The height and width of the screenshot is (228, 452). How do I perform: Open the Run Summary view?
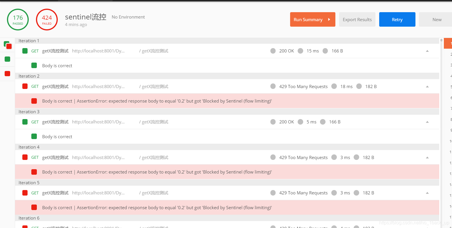[313, 19]
